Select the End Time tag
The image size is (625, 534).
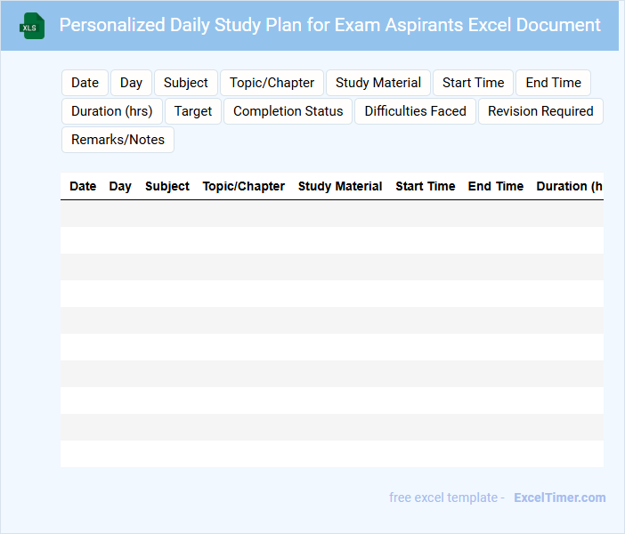(553, 83)
